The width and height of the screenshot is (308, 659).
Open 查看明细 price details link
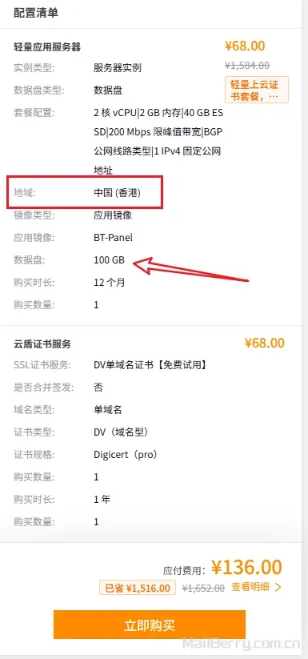pos(250,587)
